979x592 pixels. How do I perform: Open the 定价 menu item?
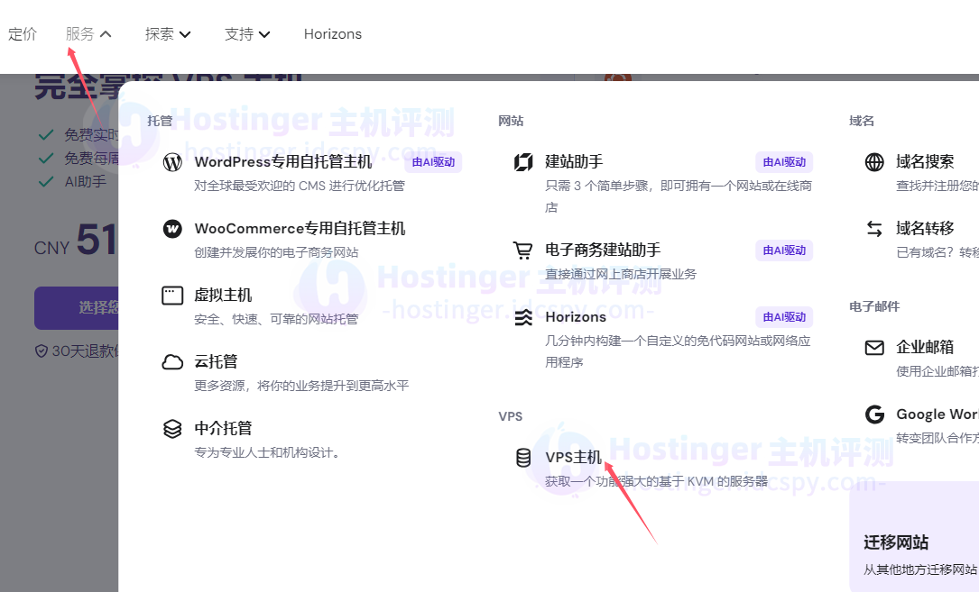[x=23, y=33]
